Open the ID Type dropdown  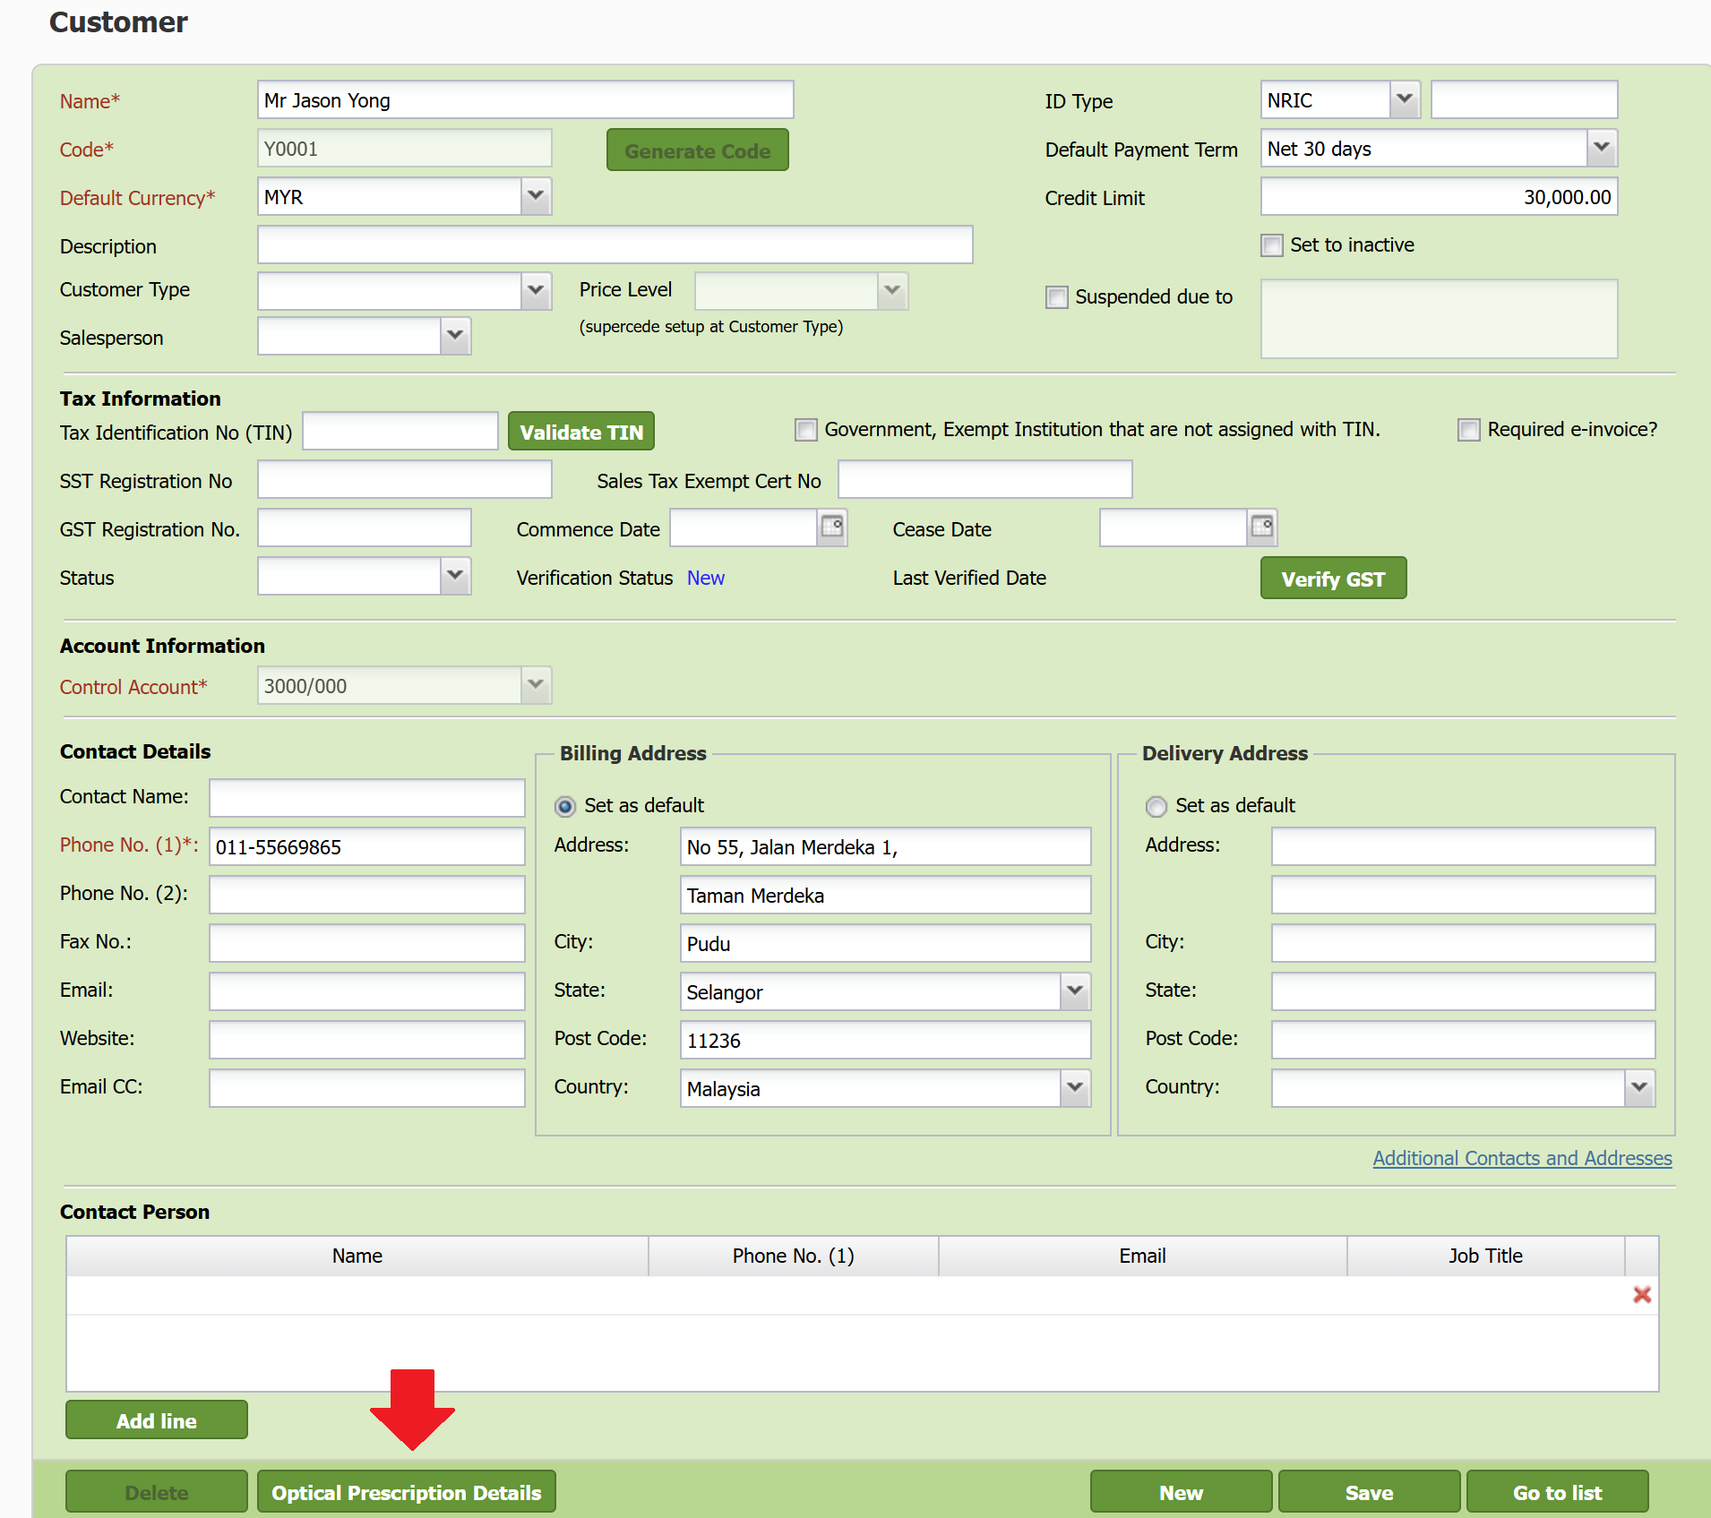[x=1404, y=99]
